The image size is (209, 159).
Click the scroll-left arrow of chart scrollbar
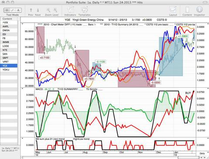pos(201,157)
